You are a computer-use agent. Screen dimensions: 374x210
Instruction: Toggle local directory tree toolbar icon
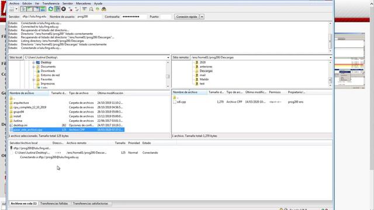pos(30,9)
